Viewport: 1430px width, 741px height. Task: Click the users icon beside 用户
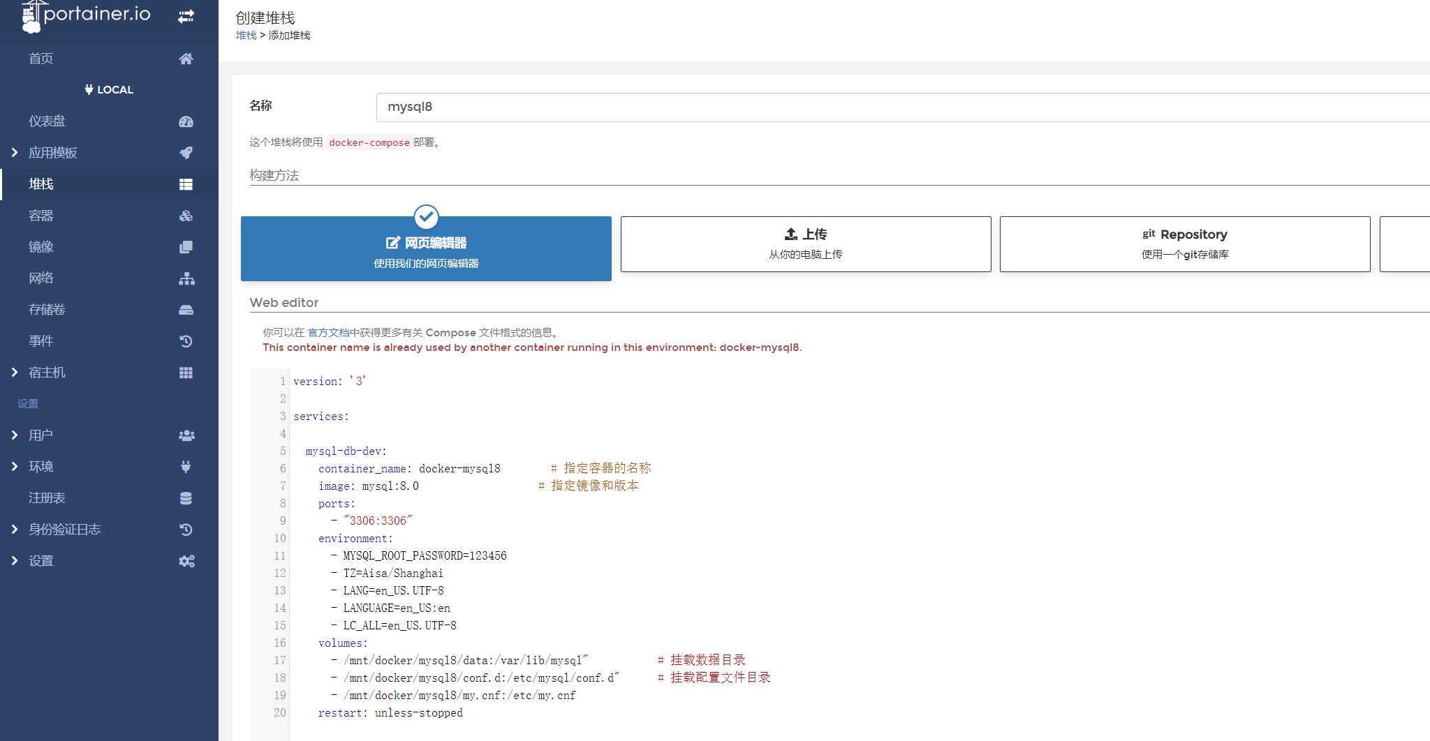(186, 435)
